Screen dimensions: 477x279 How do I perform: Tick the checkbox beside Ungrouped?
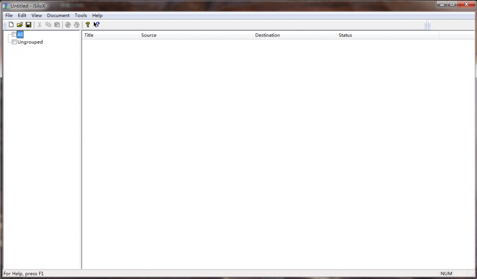pos(14,42)
